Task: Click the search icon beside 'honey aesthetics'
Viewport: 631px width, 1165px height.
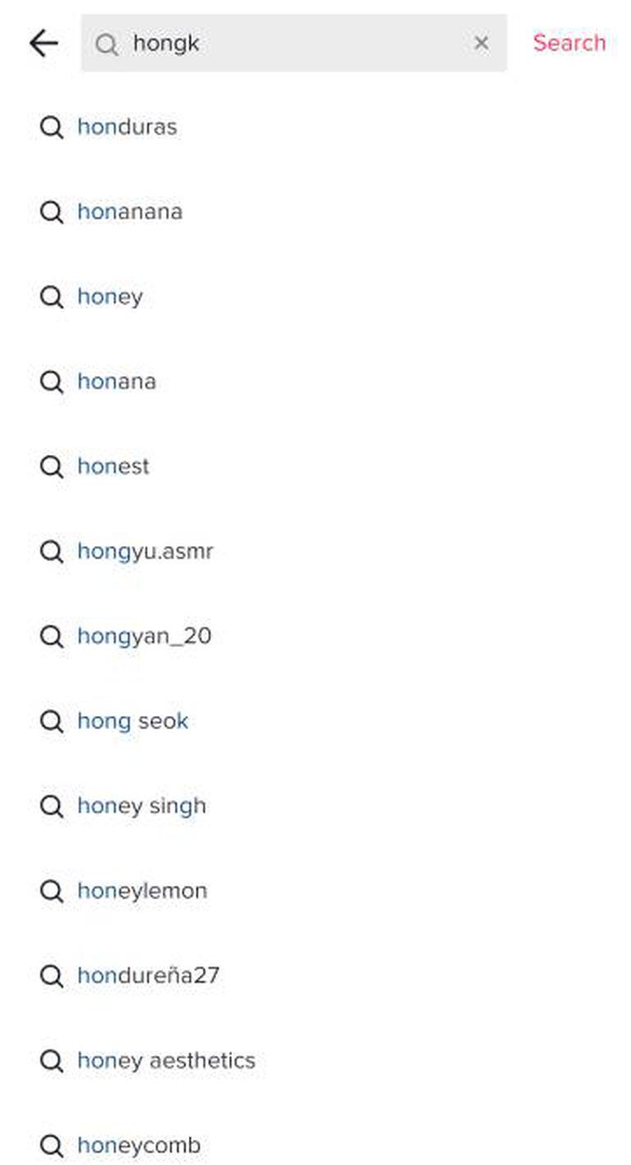Action: (x=52, y=1061)
